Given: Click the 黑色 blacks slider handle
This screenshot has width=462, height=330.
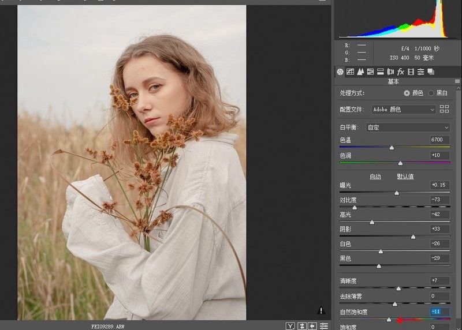Looking at the screenshot, I should (x=379, y=266).
